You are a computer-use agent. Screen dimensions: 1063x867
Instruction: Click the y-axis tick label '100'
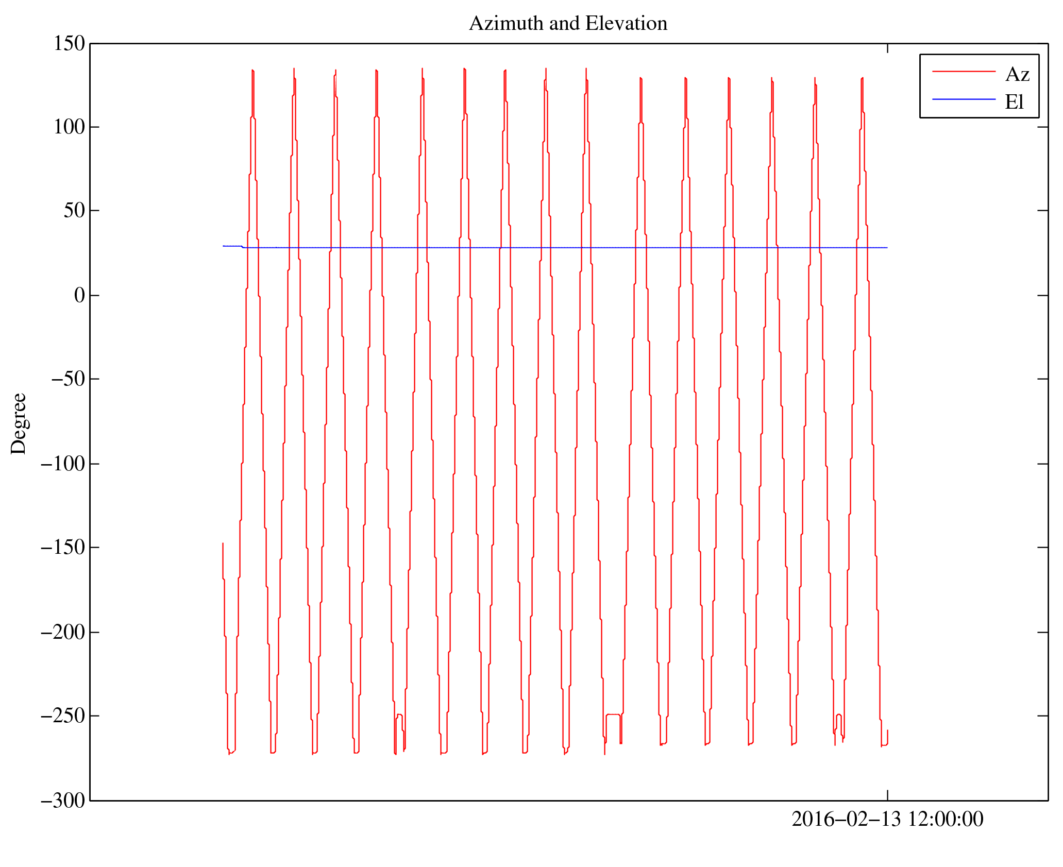point(69,127)
